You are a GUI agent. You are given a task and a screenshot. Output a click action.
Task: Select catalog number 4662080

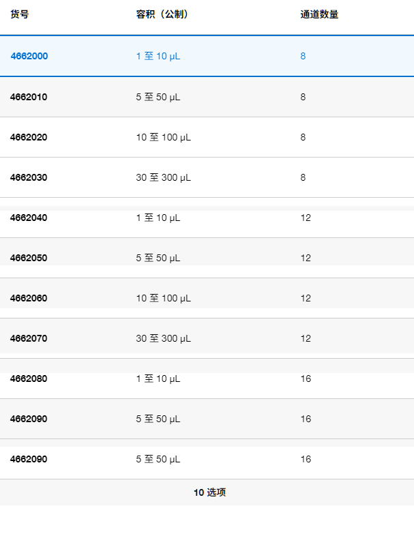29,379
